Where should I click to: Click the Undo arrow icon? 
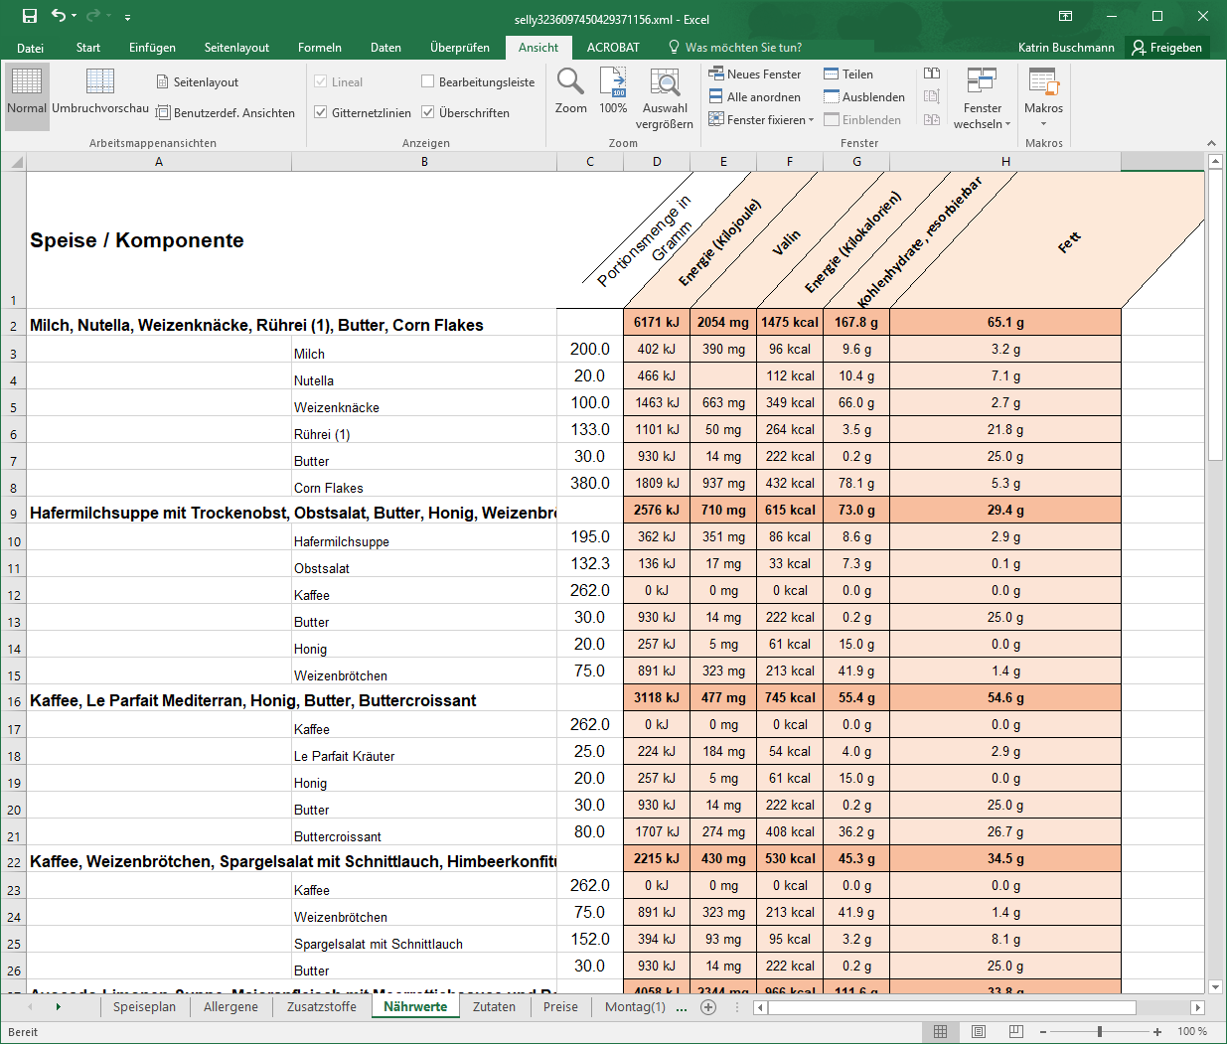(x=59, y=16)
